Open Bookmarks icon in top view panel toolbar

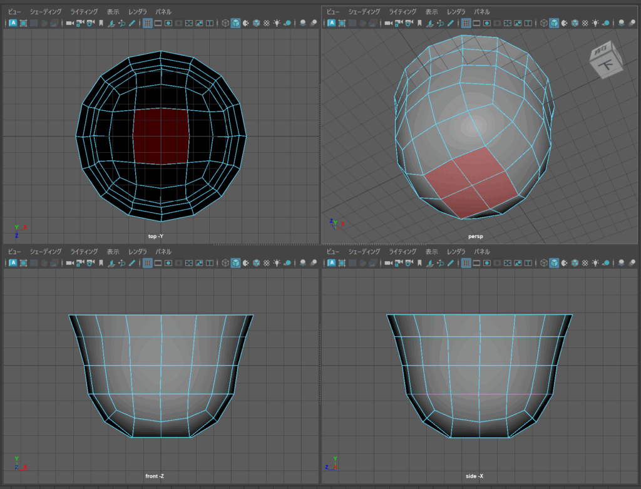point(101,23)
